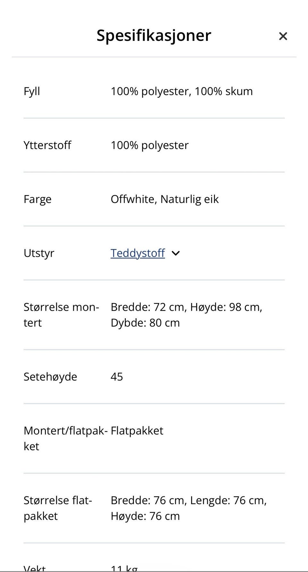
Task: Select the Utstyr label
Action: [x=39, y=253]
